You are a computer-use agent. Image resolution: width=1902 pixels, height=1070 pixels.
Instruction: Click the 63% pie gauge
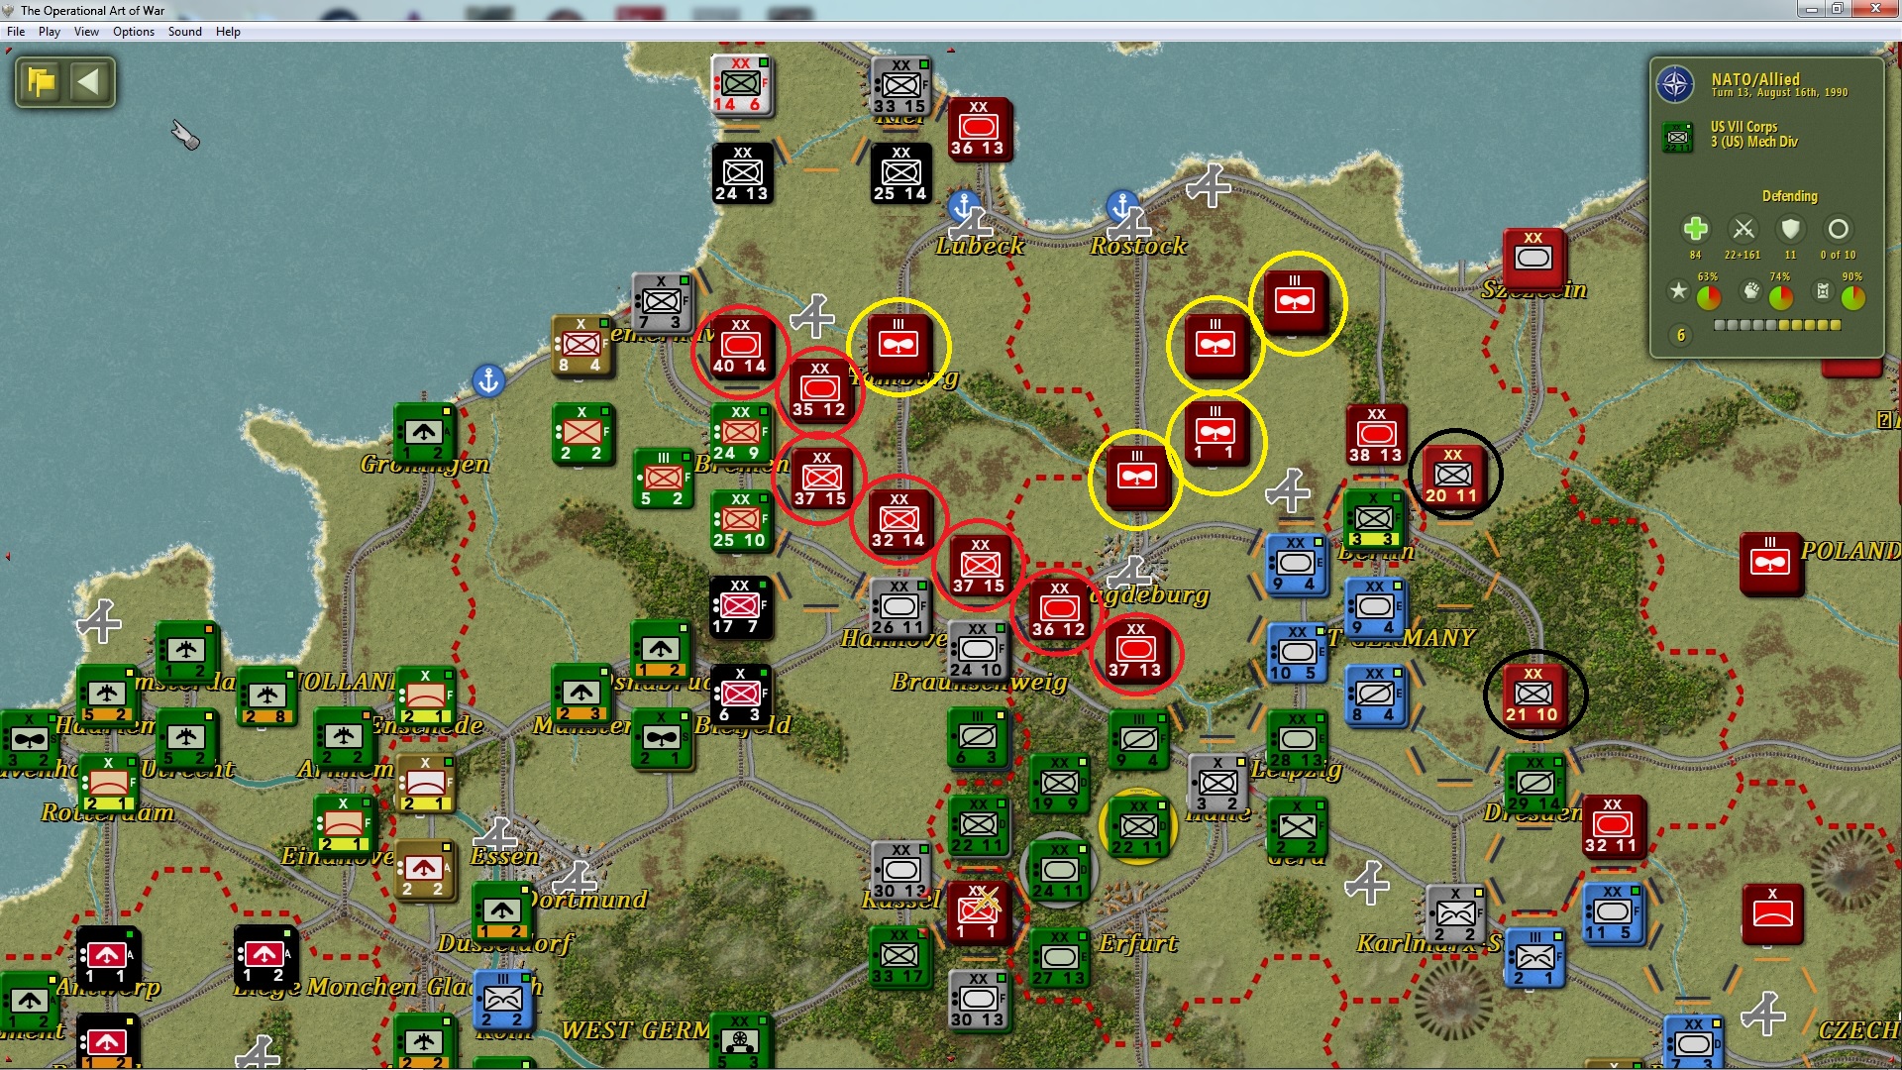tap(1709, 296)
